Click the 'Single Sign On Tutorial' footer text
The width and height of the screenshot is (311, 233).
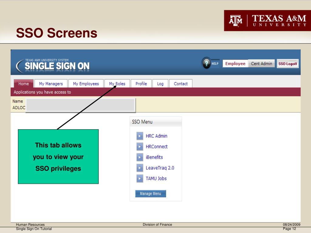34,229
